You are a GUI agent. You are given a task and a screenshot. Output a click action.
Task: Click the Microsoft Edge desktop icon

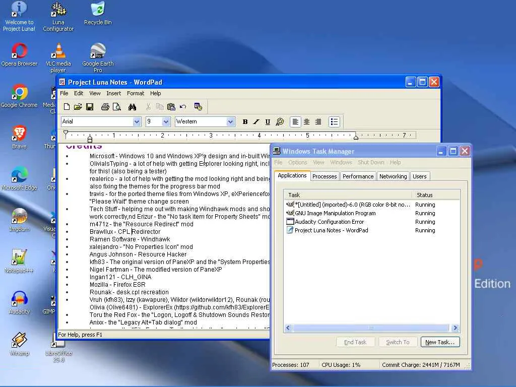[19, 179]
